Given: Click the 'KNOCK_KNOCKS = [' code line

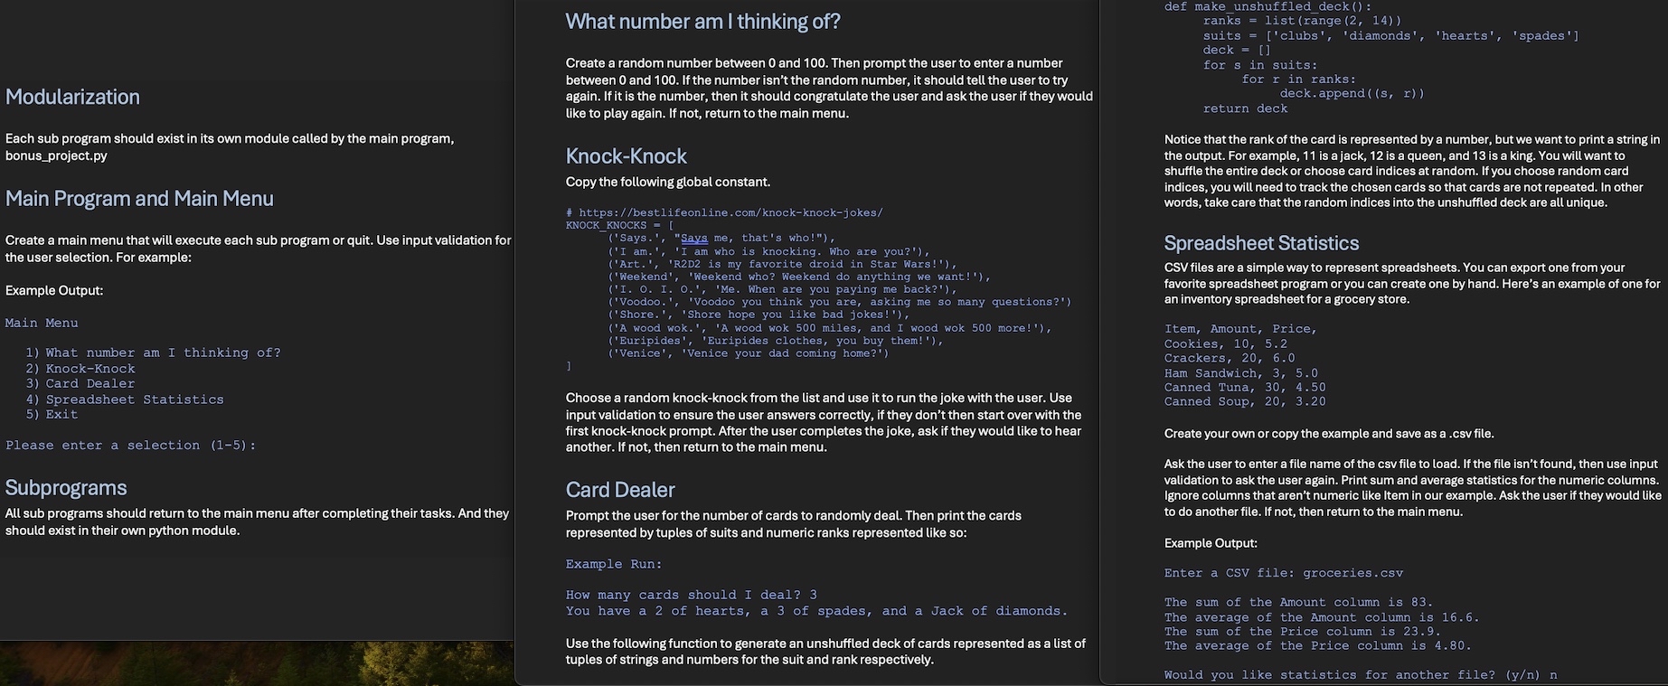Looking at the screenshot, I should (x=620, y=225).
